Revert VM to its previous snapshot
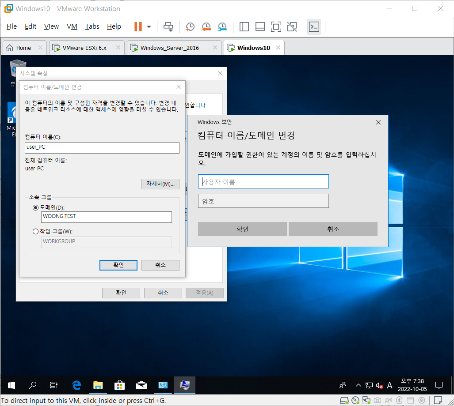Screen dimensions: 454x406 206,27
